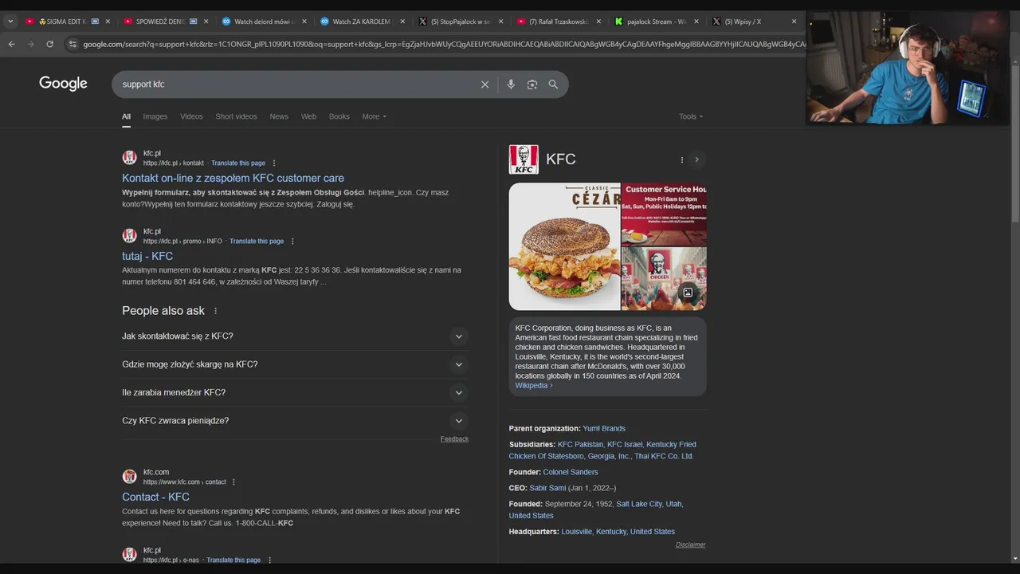The image size is (1020, 574).
Task: Open the KFC Pakistan subsidiary link
Action: click(580, 445)
